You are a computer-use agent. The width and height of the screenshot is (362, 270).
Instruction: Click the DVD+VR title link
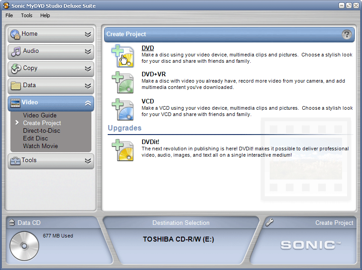(153, 74)
